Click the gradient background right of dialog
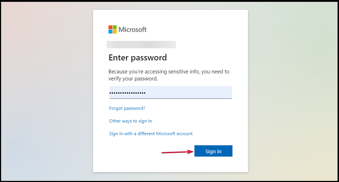Viewport: 339px width, 182px height. tap(292, 91)
